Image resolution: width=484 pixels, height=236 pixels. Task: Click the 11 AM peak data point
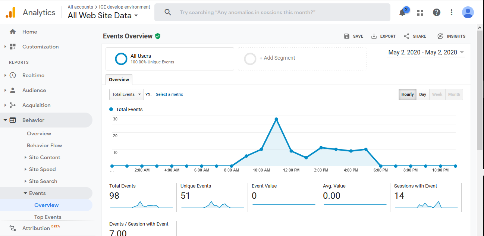[276, 119]
